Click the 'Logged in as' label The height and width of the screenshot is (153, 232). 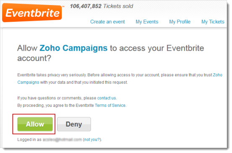pyautogui.click(x=29, y=140)
